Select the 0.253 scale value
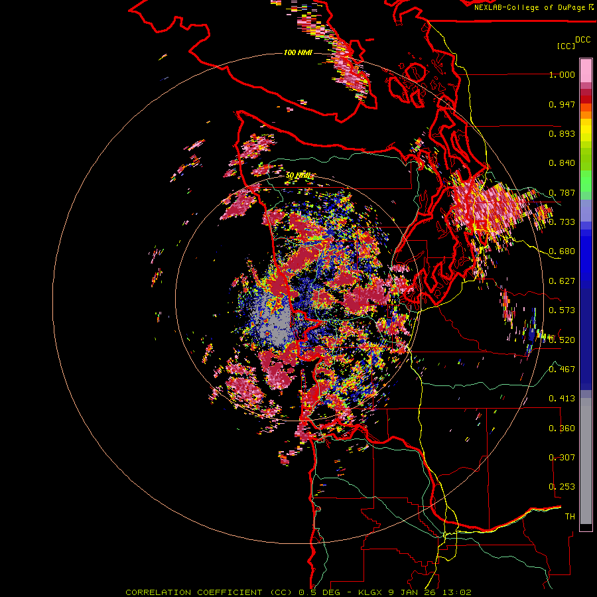597x597 pixels. [x=562, y=487]
